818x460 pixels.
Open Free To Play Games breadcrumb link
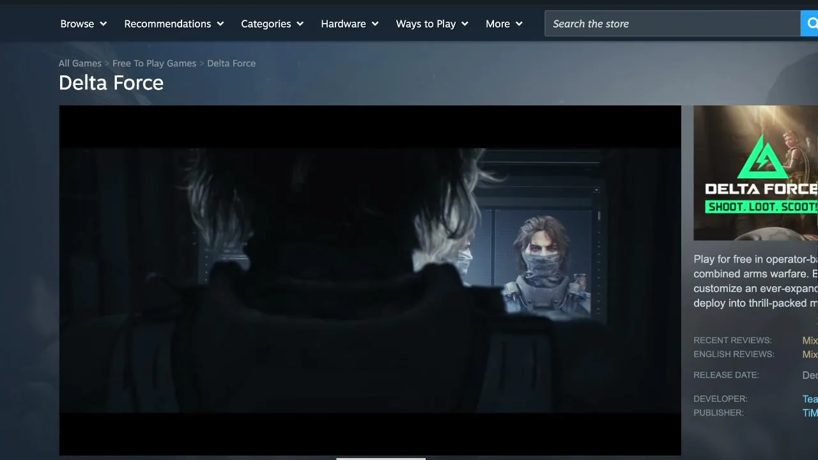(x=154, y=63)
